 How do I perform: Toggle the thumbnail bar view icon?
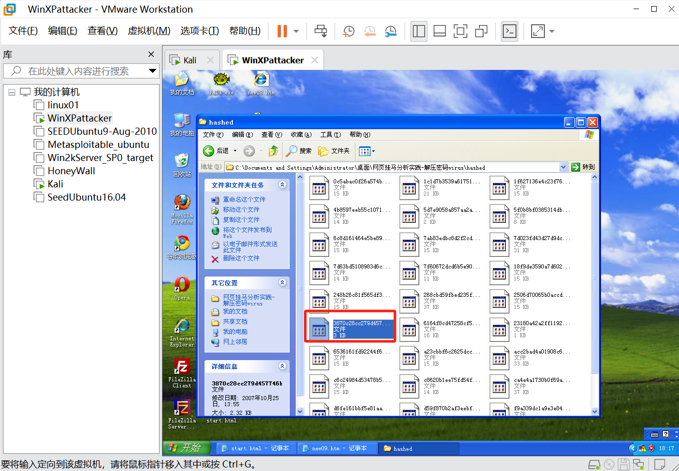440,31
